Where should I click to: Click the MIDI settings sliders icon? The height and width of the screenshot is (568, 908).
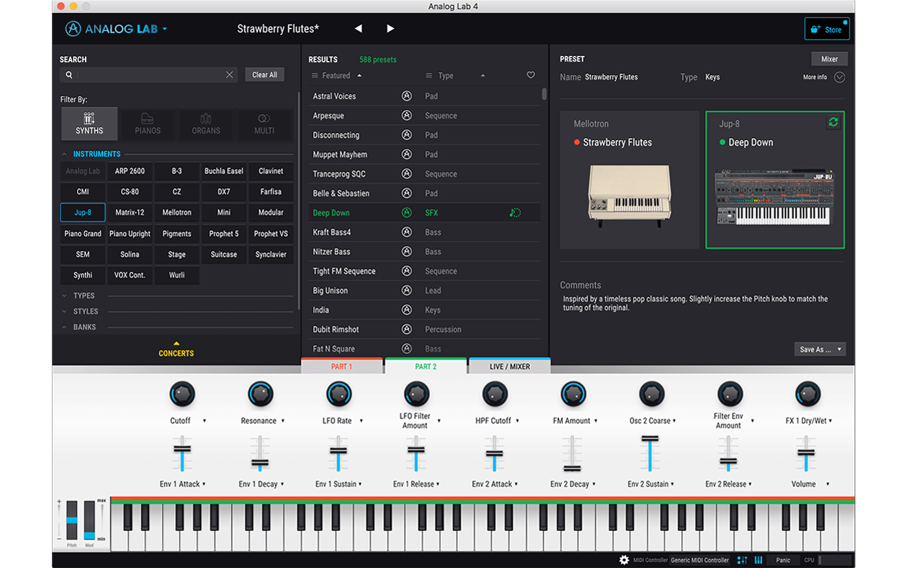(x=742, y=560)
